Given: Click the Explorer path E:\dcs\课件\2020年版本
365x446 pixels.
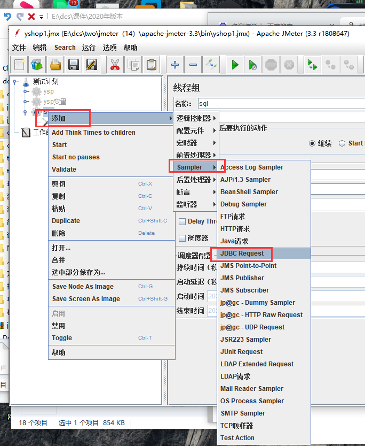Looking at the screenshot, I should pyautogui.click(x=87, y=17).
